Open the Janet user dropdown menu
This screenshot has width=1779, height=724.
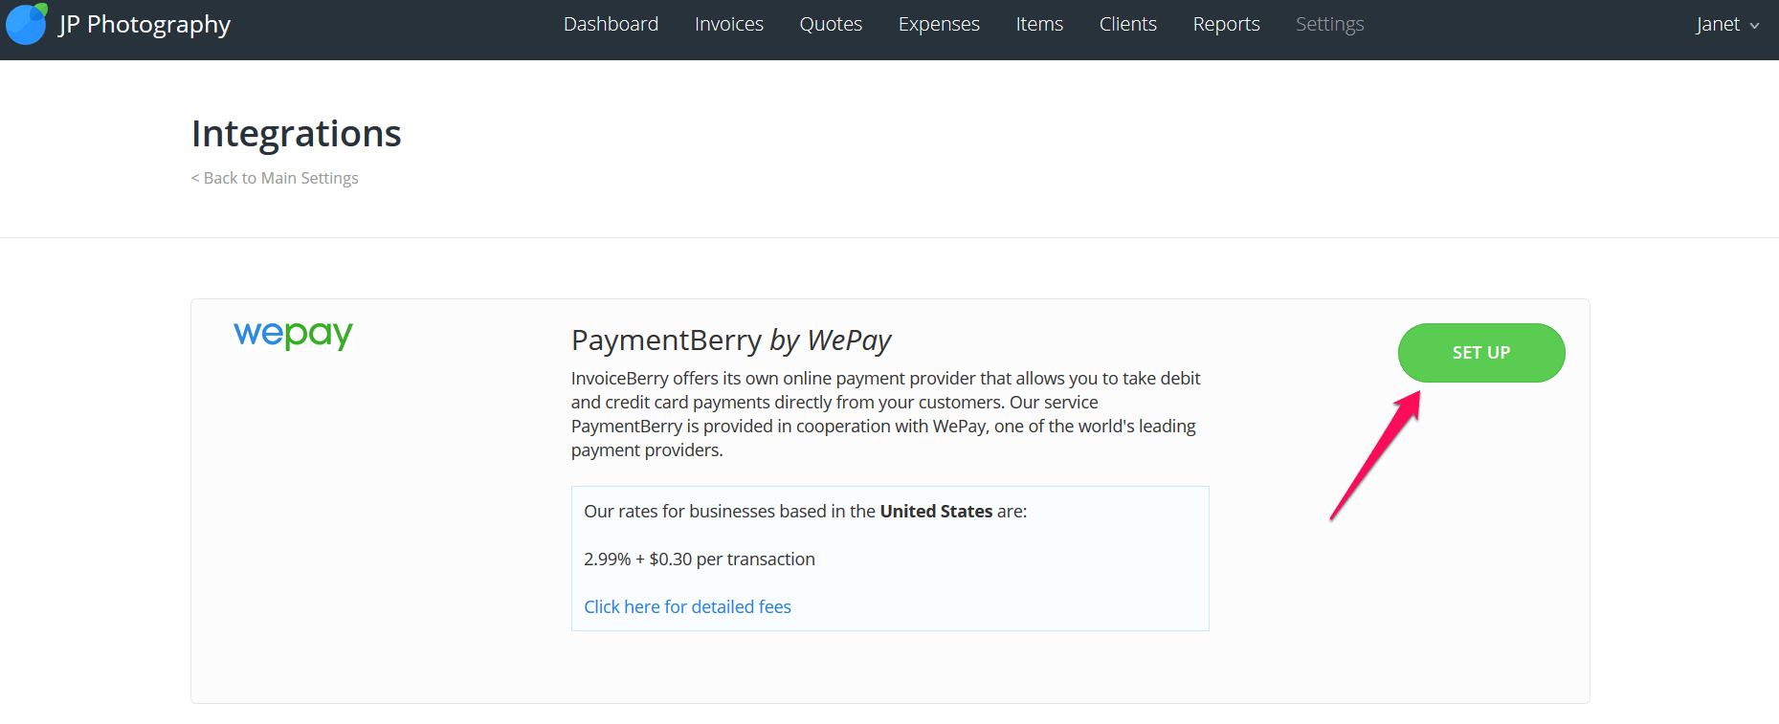(x=1727, y=25)
